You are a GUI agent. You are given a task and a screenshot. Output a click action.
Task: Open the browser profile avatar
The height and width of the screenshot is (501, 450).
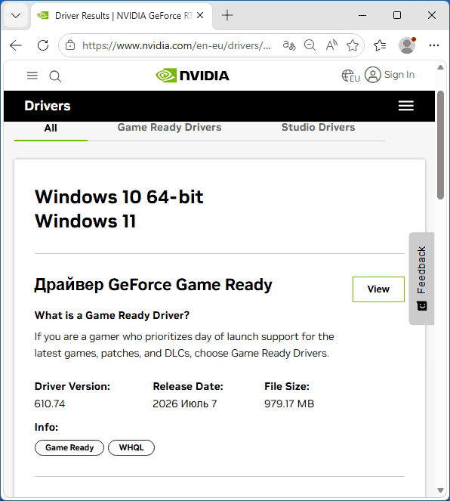(407, 45)
